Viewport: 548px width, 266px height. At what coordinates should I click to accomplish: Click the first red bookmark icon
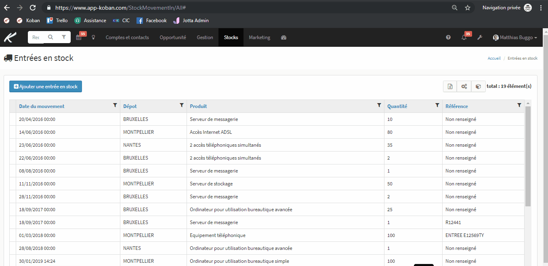[6, 21]
